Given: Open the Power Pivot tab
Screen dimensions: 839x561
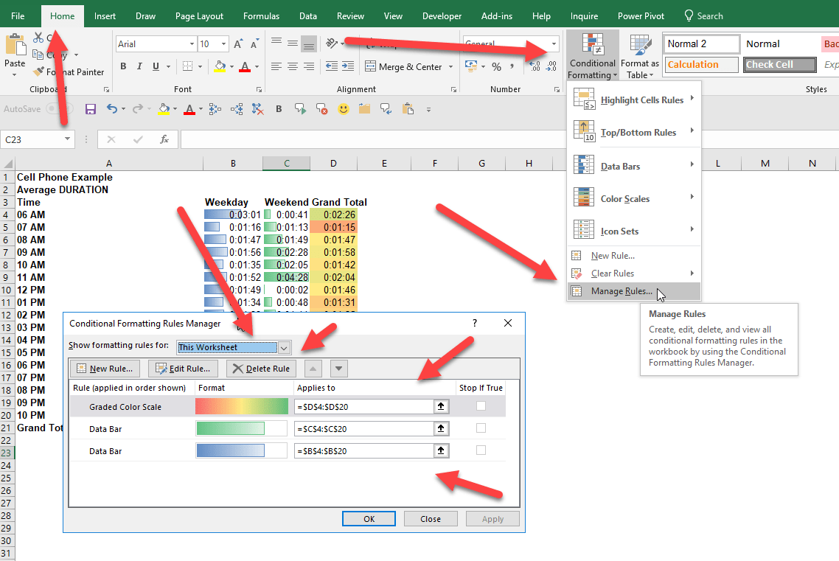Looking at the screenshot, I should click(x=641, y=15).
